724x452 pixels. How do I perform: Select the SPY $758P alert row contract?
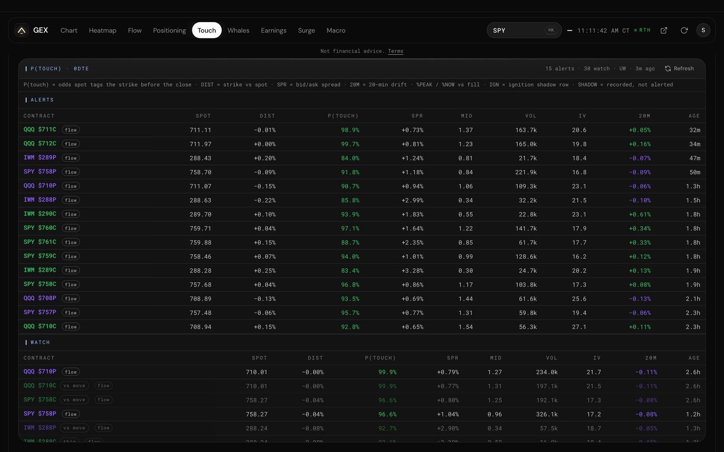tap(40, 171)
